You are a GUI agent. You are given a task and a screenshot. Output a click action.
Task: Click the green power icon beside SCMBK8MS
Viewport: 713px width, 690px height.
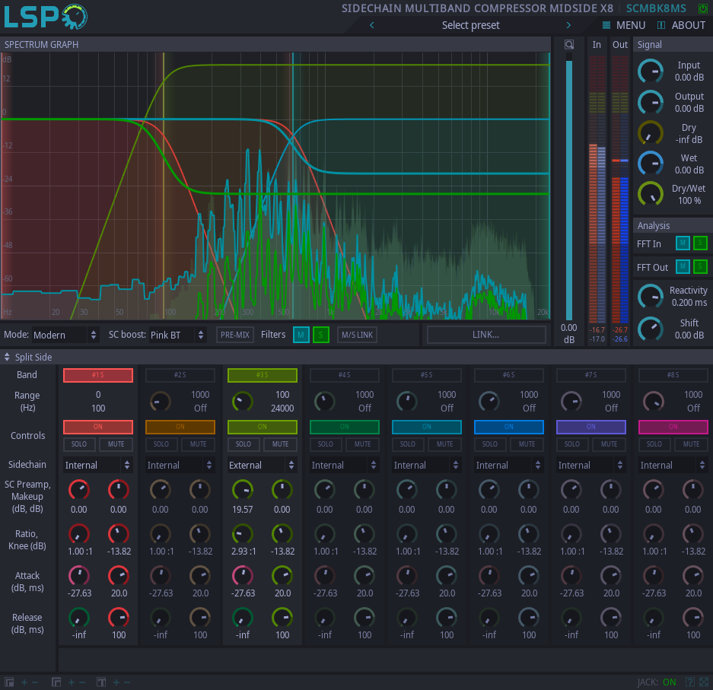[x=702, y=8]
